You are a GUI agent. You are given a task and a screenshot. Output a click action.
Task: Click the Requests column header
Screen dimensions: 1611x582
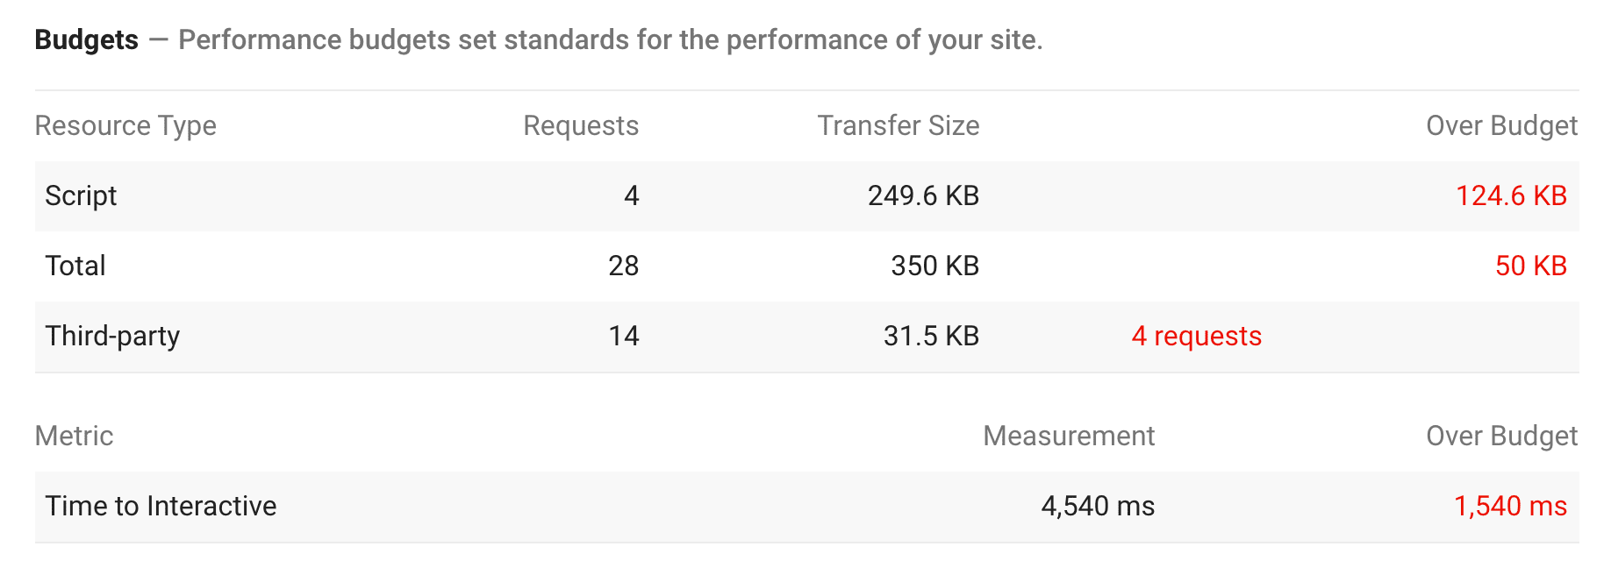pyautogui.click(x=580, y=126)
